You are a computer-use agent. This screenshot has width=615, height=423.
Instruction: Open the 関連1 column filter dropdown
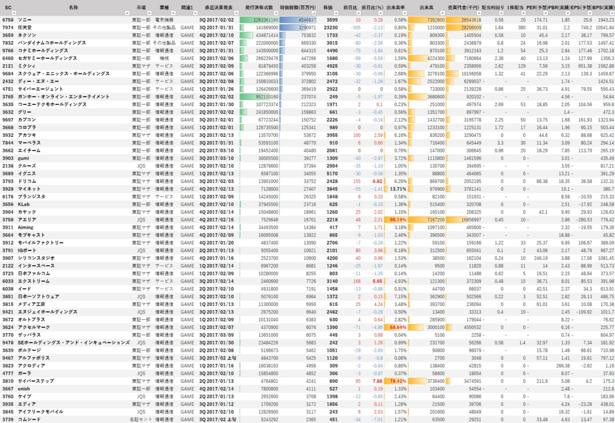click(195, 13)
